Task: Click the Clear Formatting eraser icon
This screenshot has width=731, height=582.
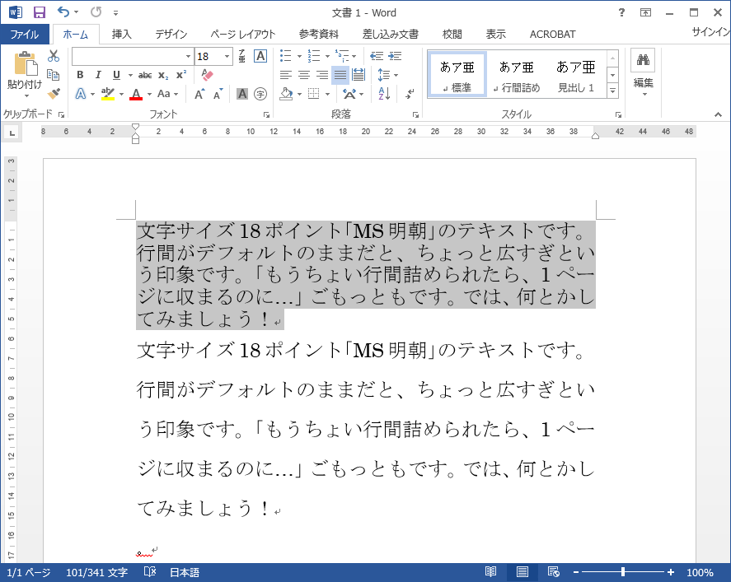Action: (207, 75)
